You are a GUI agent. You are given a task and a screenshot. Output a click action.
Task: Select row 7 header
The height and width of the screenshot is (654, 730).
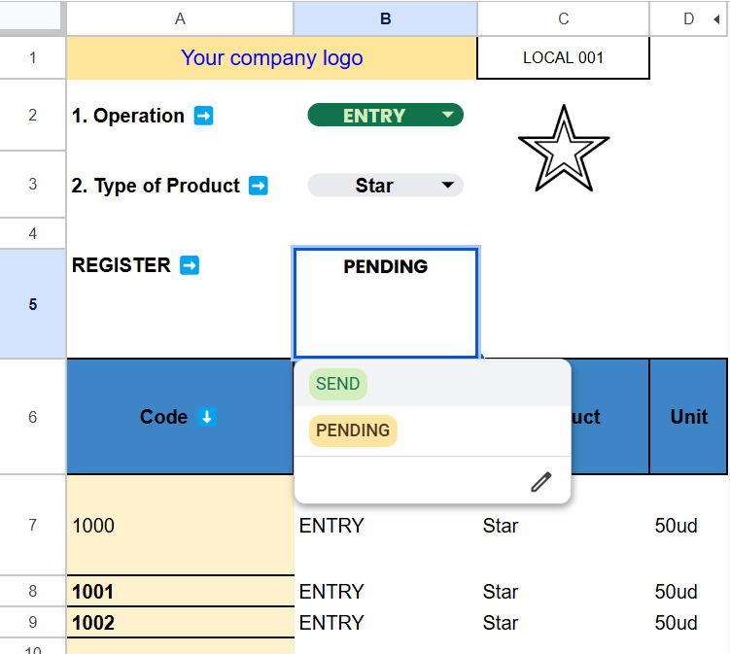[33, 526]
